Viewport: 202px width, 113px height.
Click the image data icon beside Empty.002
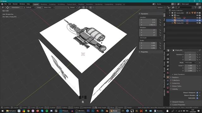pos(187,23)
